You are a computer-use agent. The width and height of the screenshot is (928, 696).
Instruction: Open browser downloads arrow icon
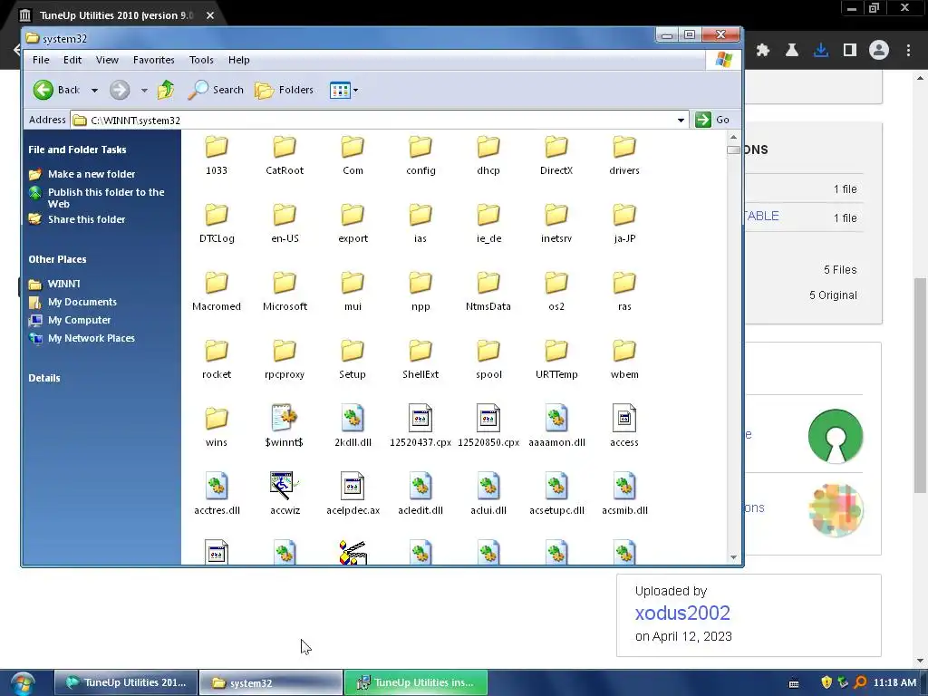pyautogui.click(x=821, y=51)
